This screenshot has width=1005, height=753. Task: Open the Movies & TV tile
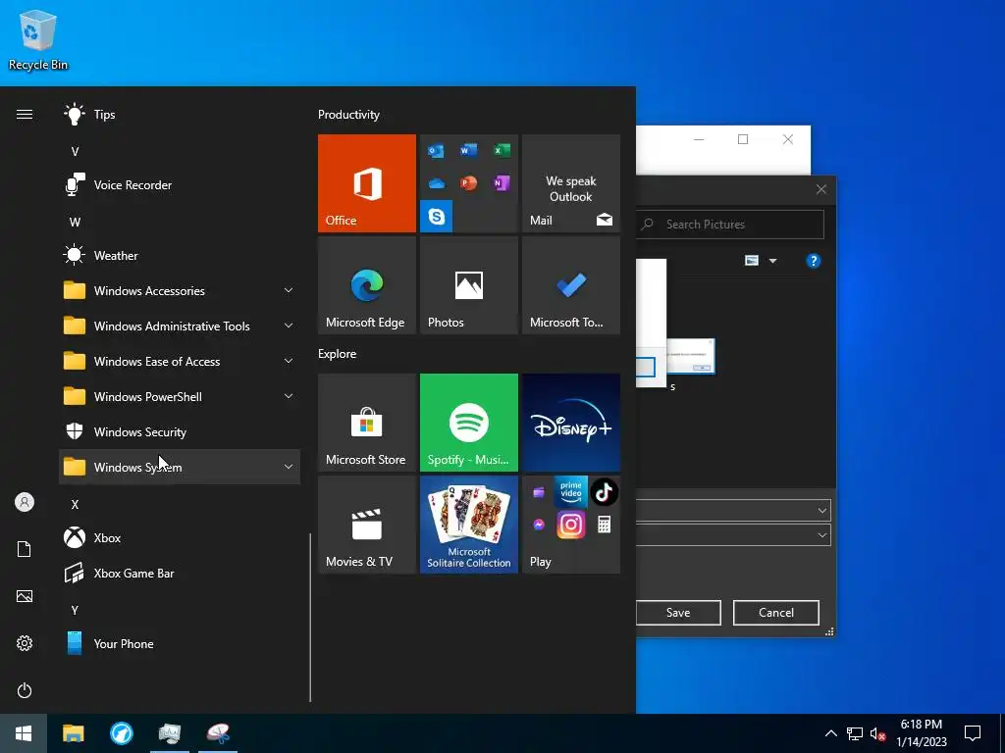tap(367, 525)
